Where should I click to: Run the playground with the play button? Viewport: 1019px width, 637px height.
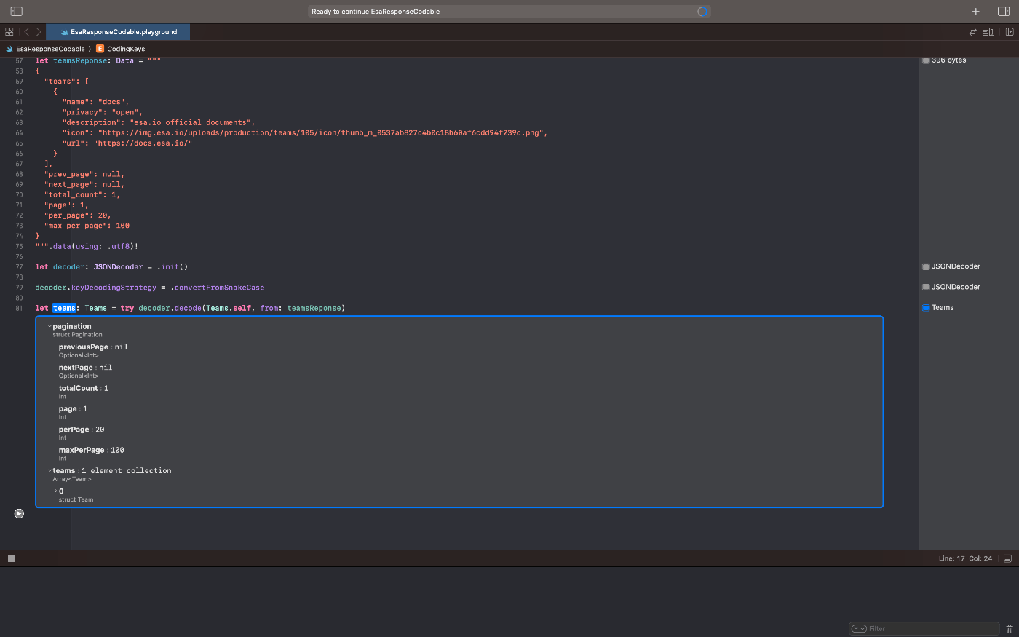click(19, 513)
